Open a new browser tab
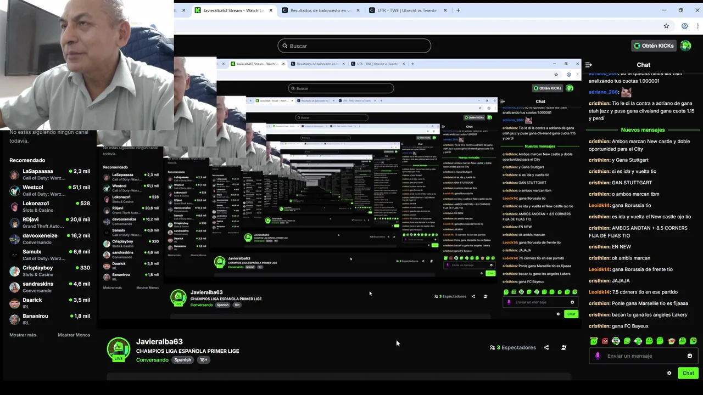The width and height of the screenshot is (703, 395). [x=459, y=10]
